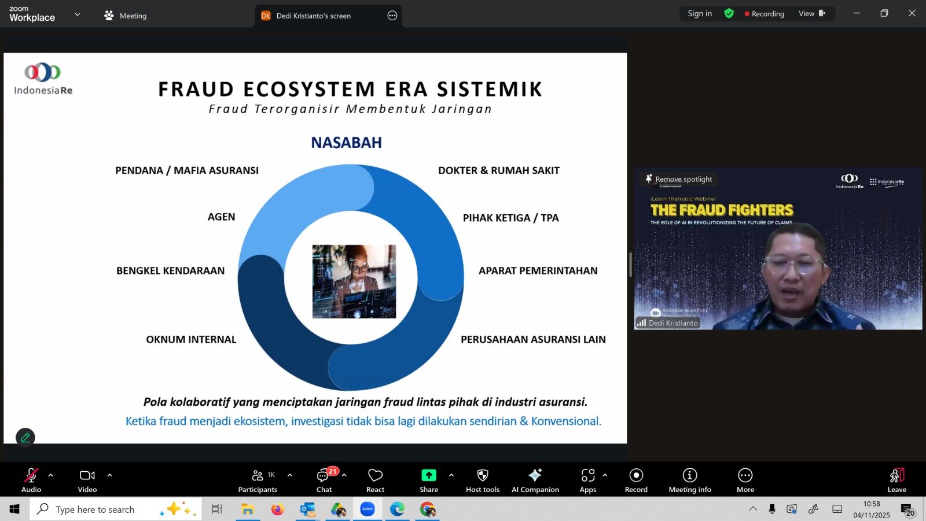Open the Chat panel
The image size is (926, 521).
point(324,480)
